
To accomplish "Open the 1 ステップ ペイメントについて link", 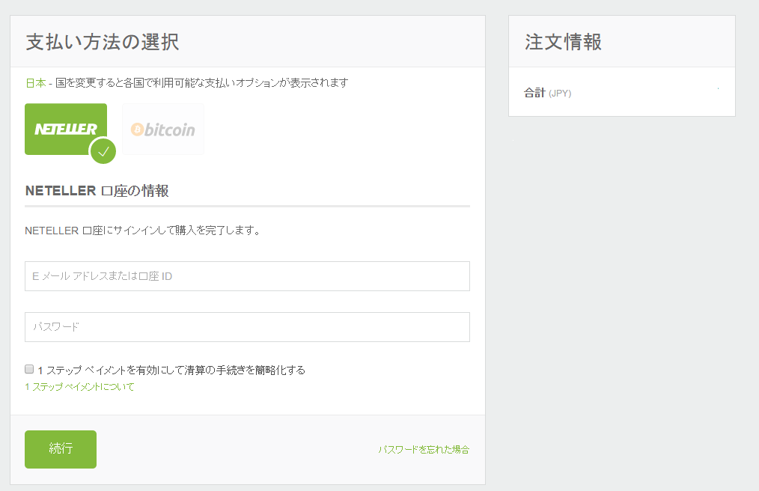I will pos(79,386).
